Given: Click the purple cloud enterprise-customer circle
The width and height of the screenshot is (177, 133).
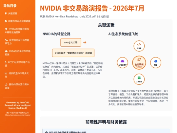Looking at the screenshot, I should 122,62.
